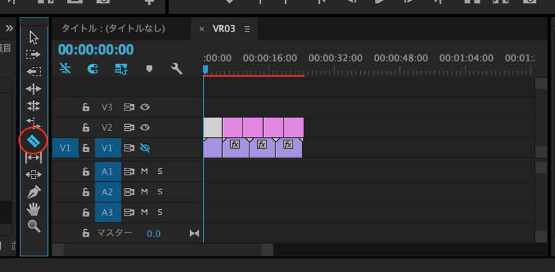This screenshot has height=272, width=555.
Task: Select the Ripple Edit tool
Action: [33, 89]
